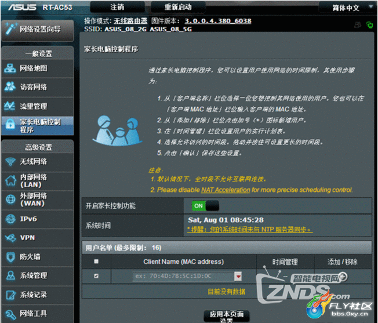Click the 应用本页面设置 apply button
Viewport: 378px width, 323px height.
(x=227, y=316)
